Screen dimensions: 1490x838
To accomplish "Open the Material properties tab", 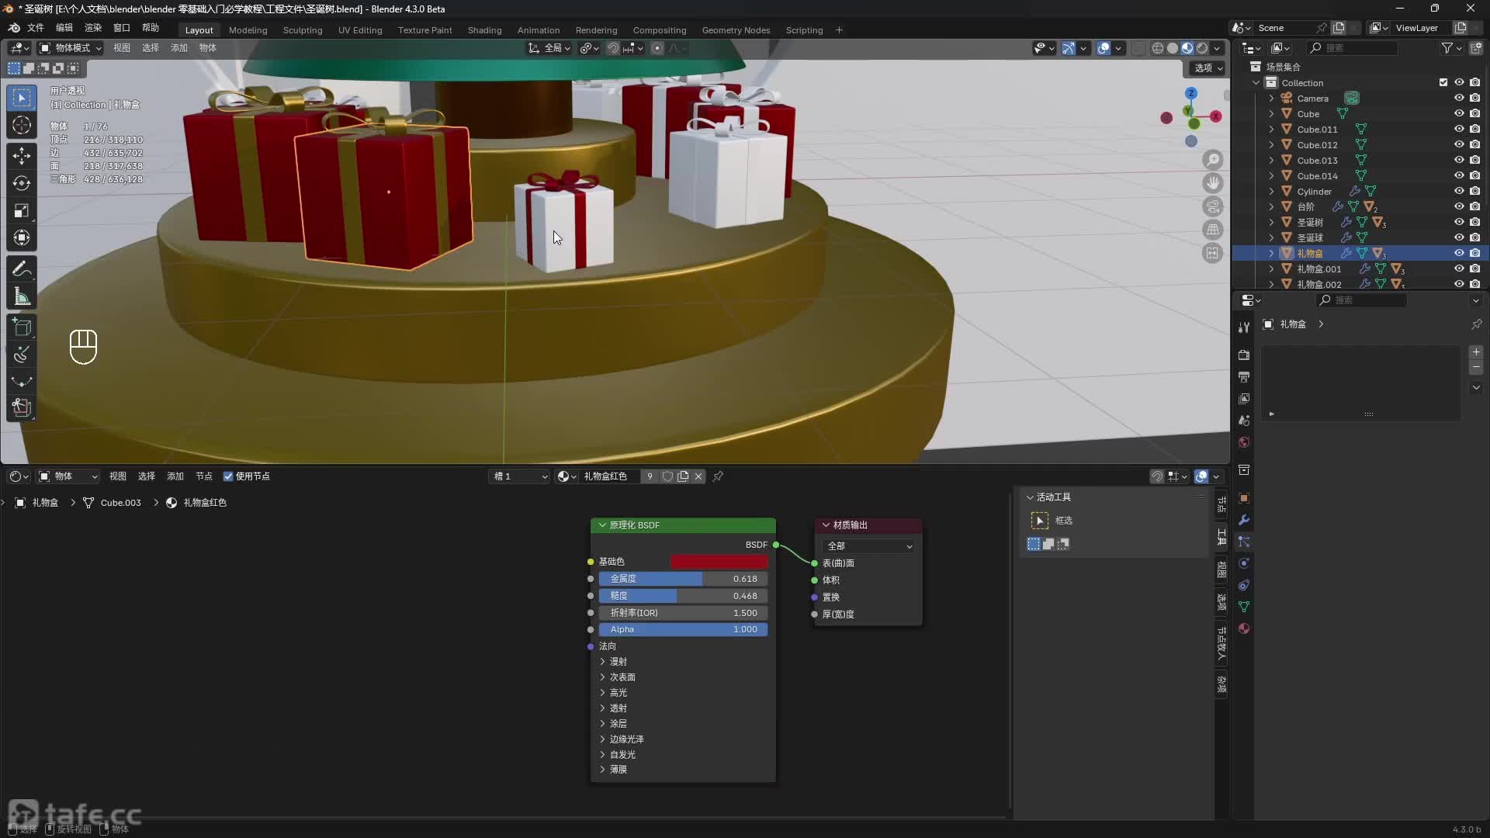I will click(x=1244, y=628).
